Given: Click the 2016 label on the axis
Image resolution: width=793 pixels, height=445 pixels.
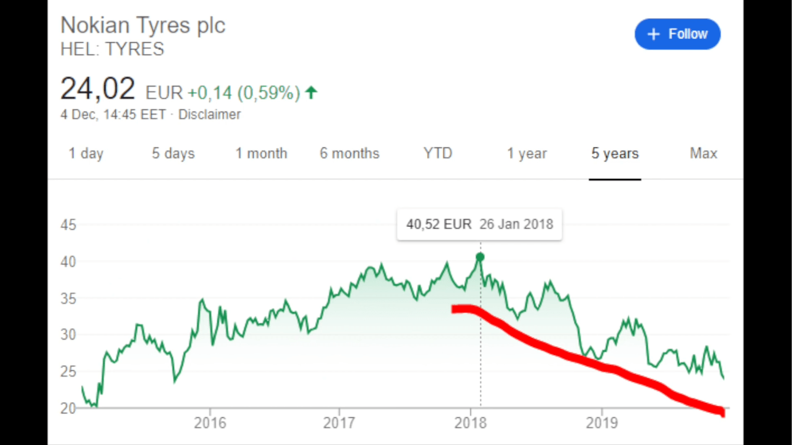Looking at the screenshot, I should click(x=210, y=423).
